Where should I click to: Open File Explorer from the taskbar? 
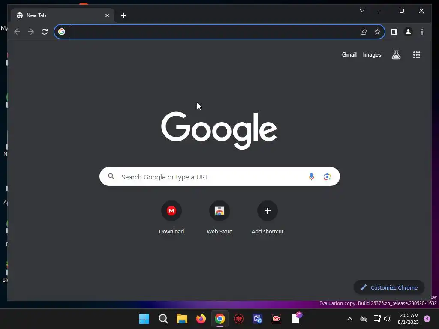[182, 319]
